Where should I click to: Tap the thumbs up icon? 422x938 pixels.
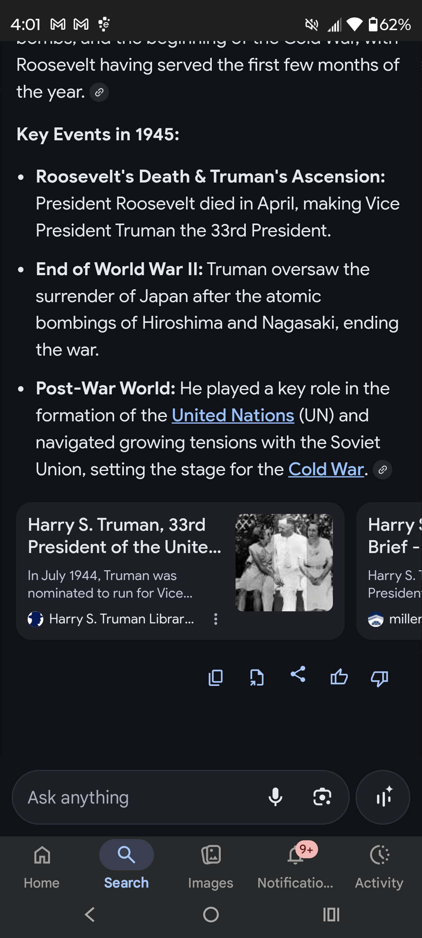pos(339,677)
